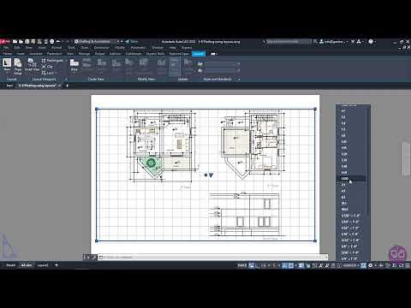Choose the Clip viewport tool
Image resolution: width=411 pixels, height=308 pixels.
click(x=47, y=67)
